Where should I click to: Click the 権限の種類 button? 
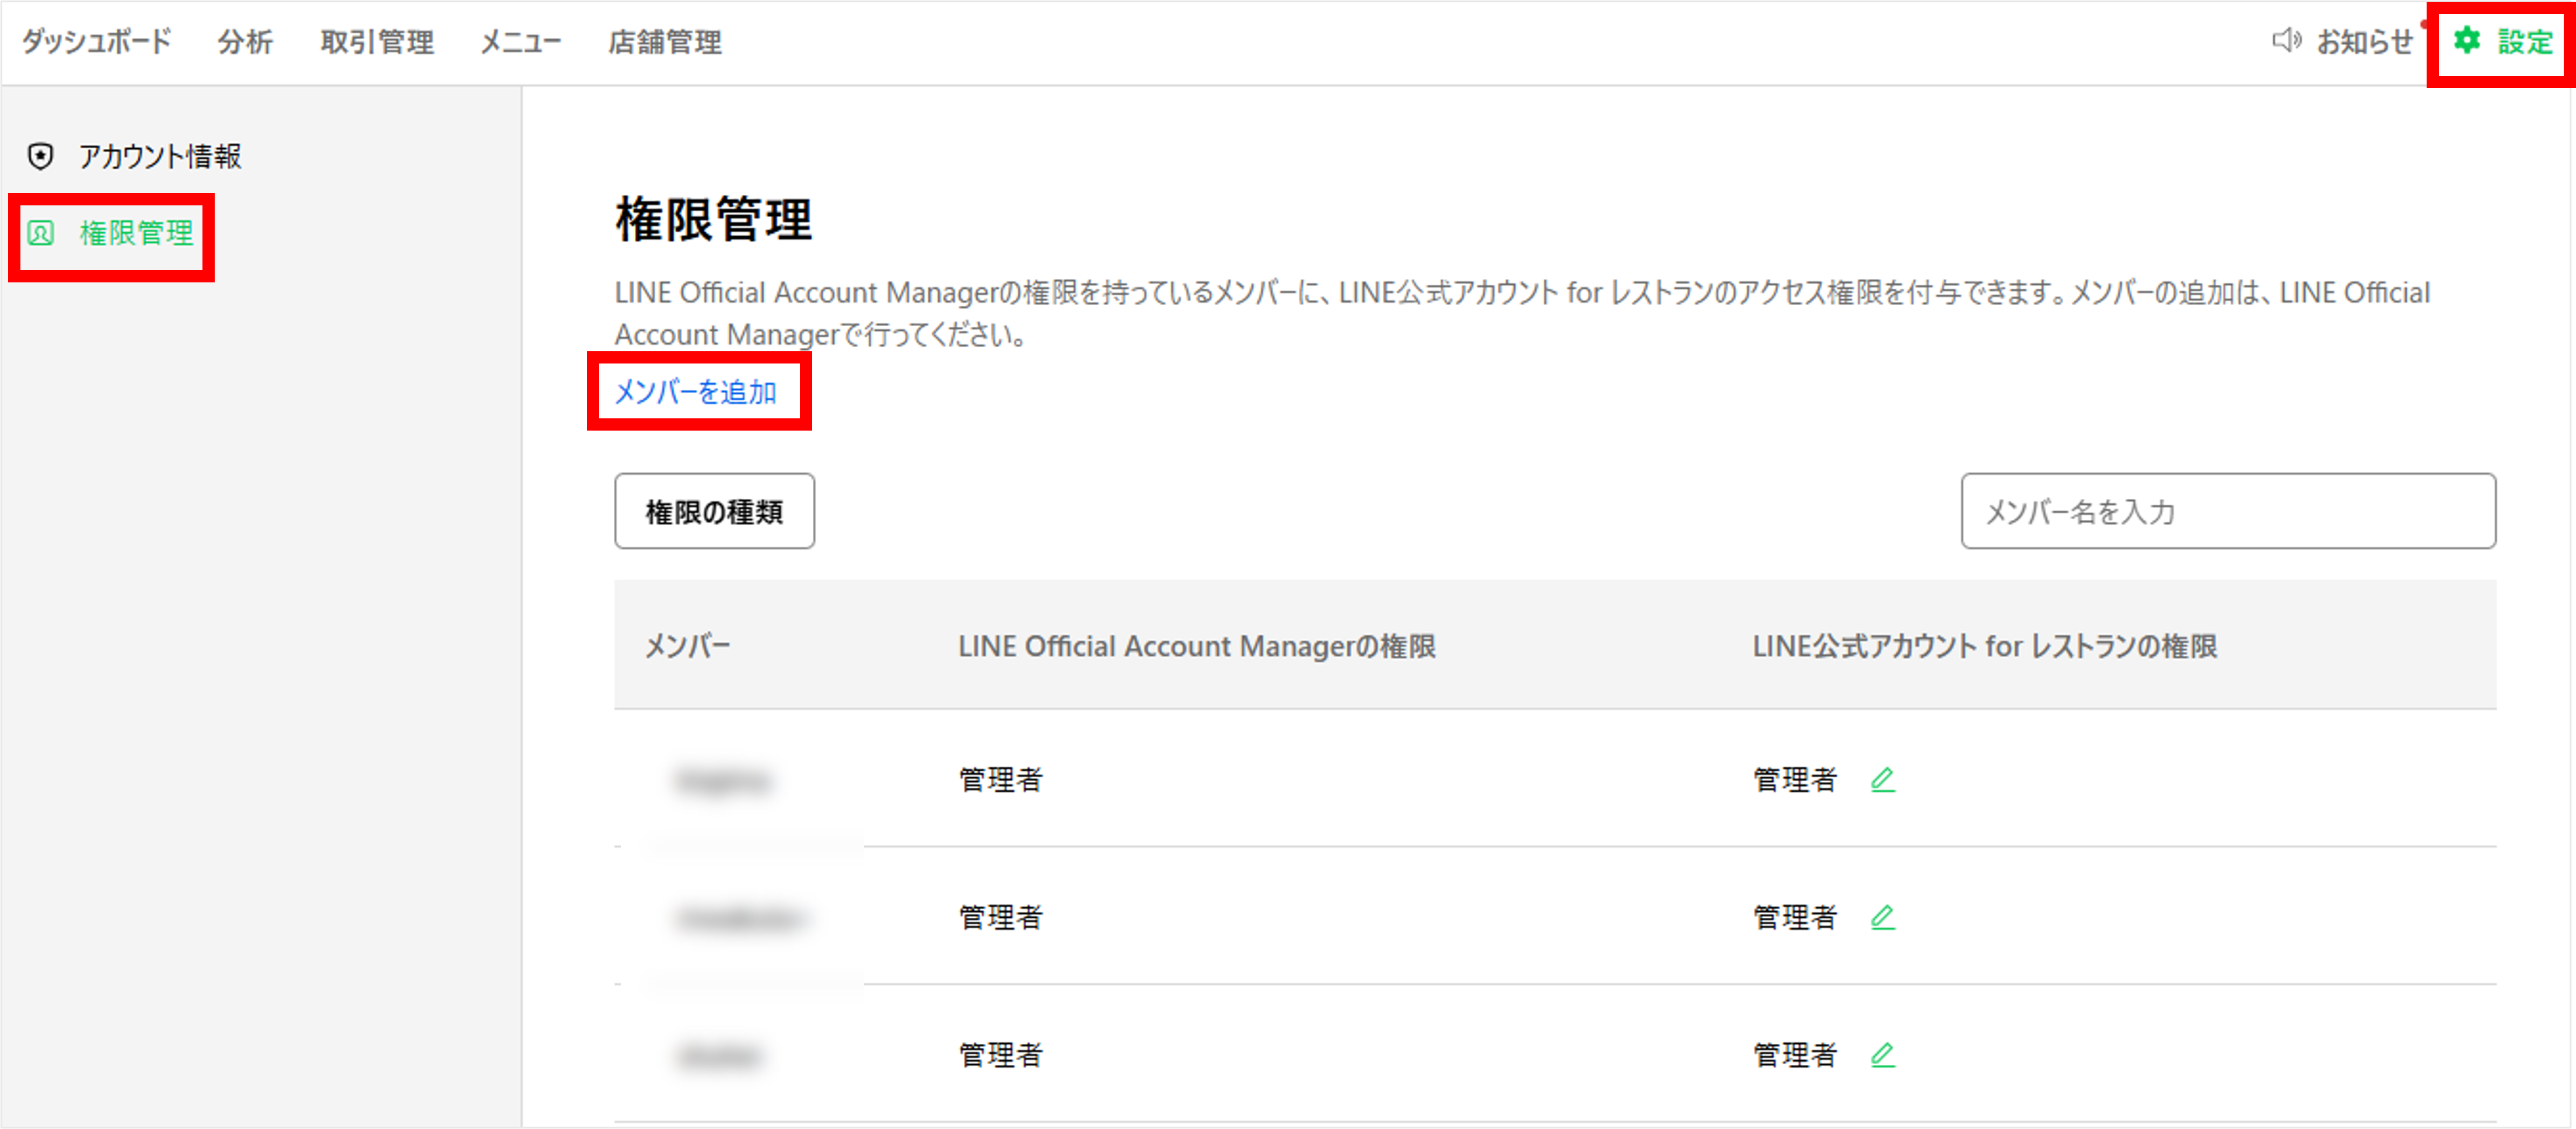click(x=714, y=511)
